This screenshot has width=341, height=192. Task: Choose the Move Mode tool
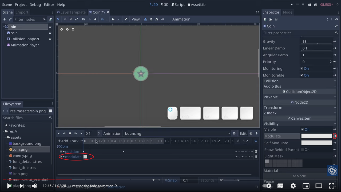[x=65, y=19]
